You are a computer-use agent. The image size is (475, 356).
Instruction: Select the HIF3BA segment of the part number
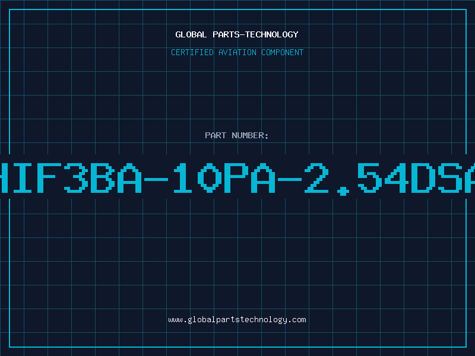(x=71, y=178)
